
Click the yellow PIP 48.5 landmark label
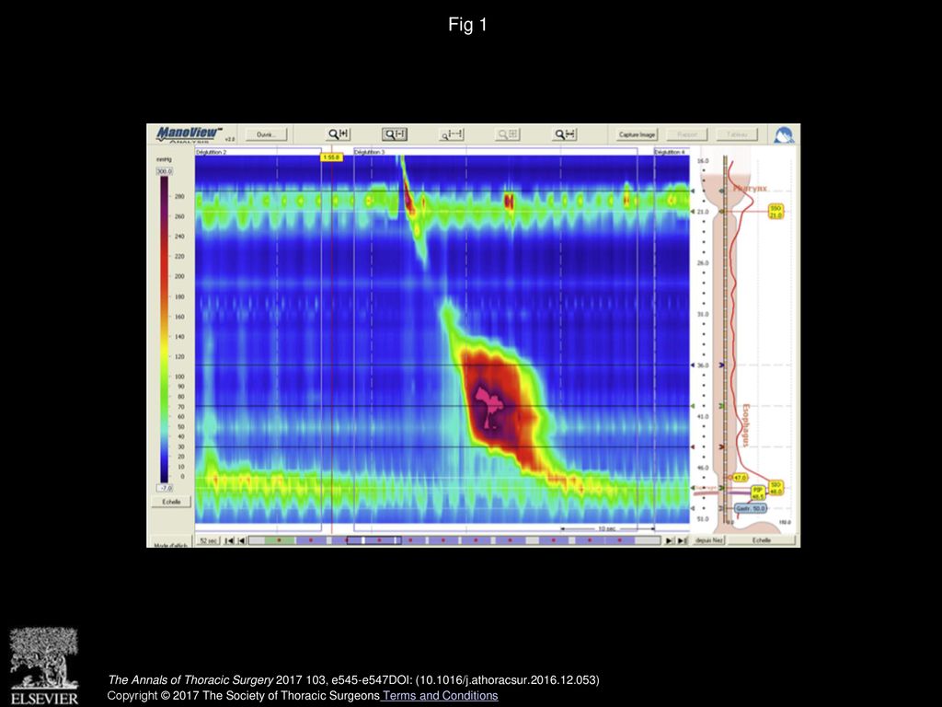(758, 493)
